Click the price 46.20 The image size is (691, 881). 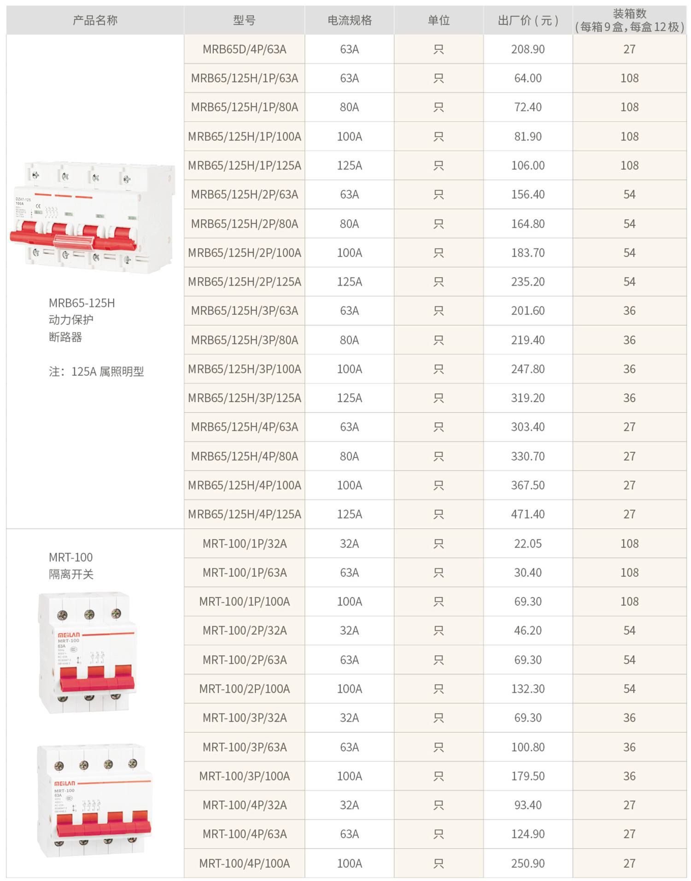(x=528, y=631)
